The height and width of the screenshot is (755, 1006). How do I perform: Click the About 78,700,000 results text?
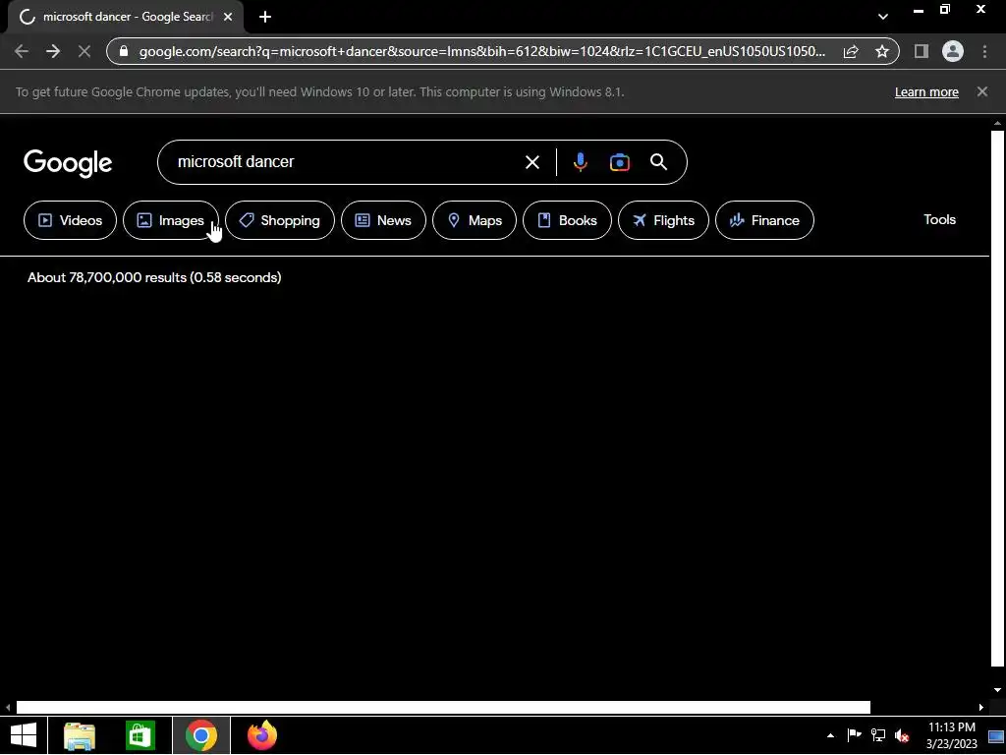point(154,277)
